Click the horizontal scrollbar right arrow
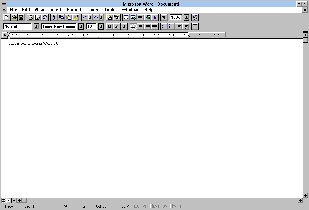 [x=300, y=201]
